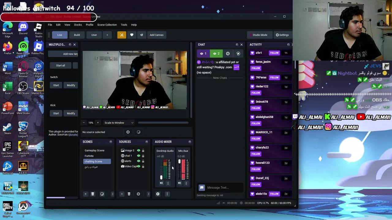Click the Add Canvas button
Image resolution: width=392 pixels, height=220 pixels.
156,35
